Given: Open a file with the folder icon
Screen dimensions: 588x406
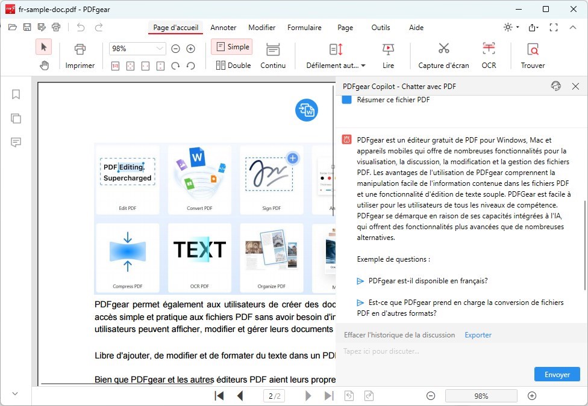Looking at the screenshot, I should (13, 27).
